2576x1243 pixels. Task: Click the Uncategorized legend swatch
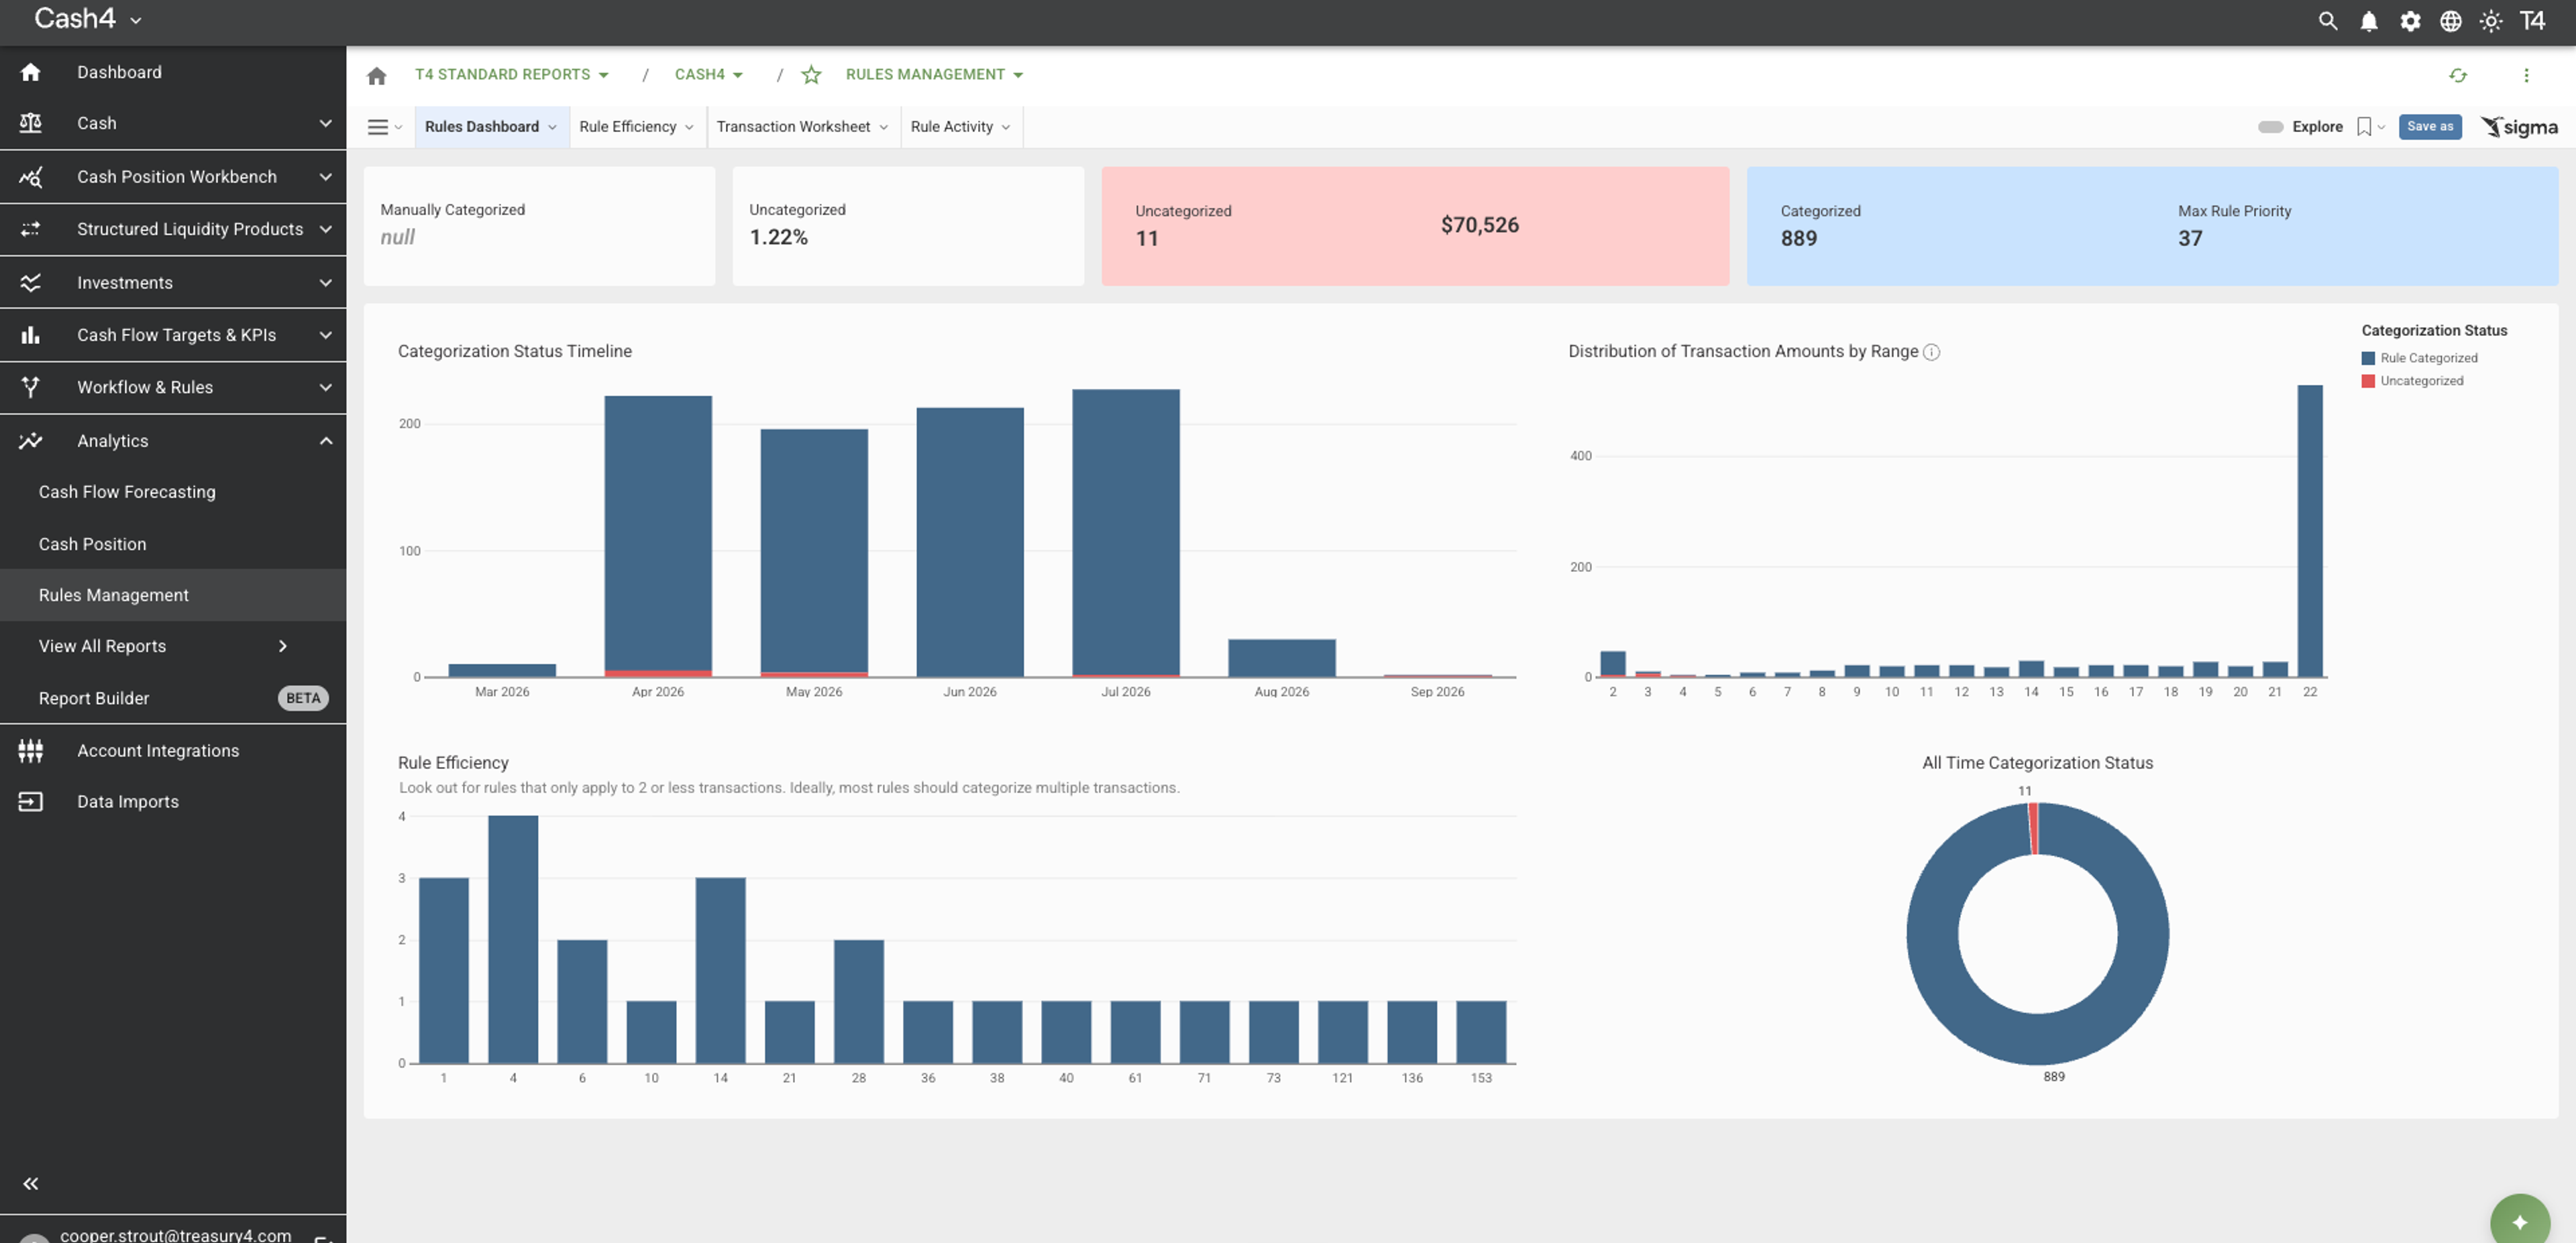click(x=2368, y=381)
